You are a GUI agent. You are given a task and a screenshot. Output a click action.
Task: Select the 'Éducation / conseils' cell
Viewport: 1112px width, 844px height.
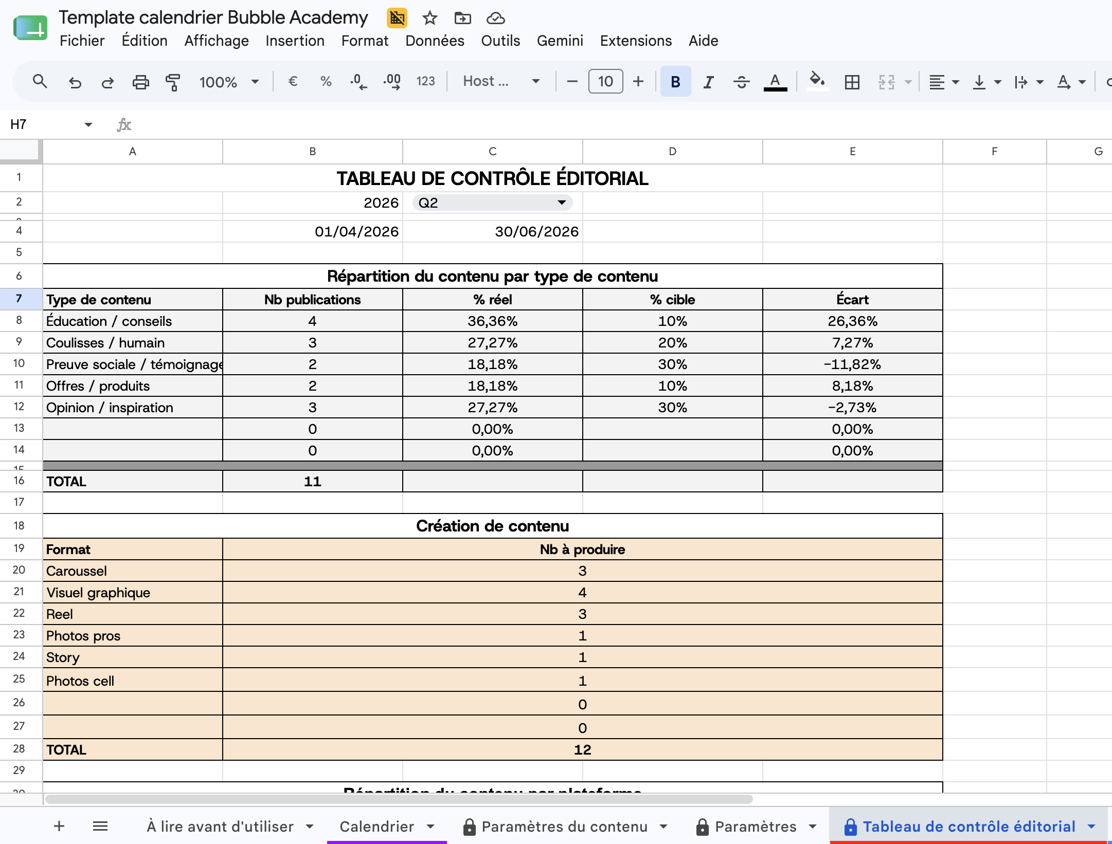(133, 321)
